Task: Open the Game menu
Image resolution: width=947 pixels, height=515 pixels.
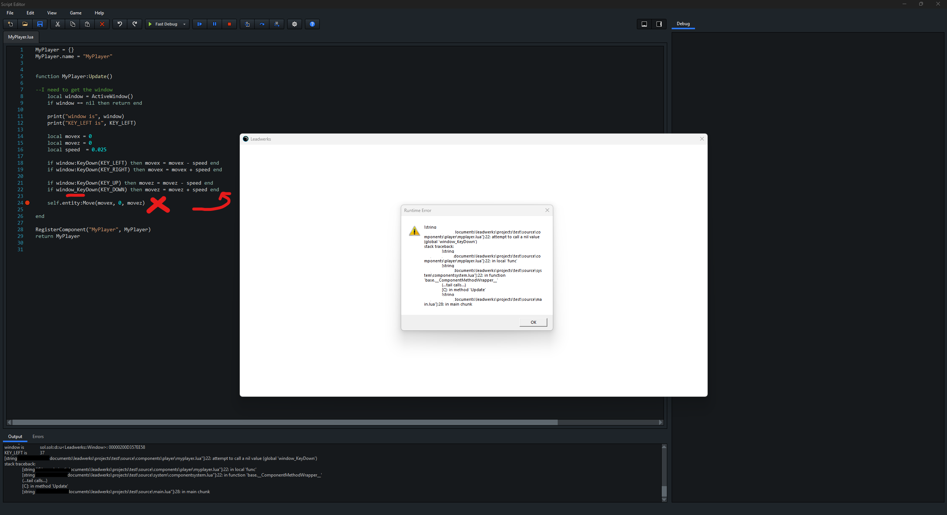Action: point(76,13)
